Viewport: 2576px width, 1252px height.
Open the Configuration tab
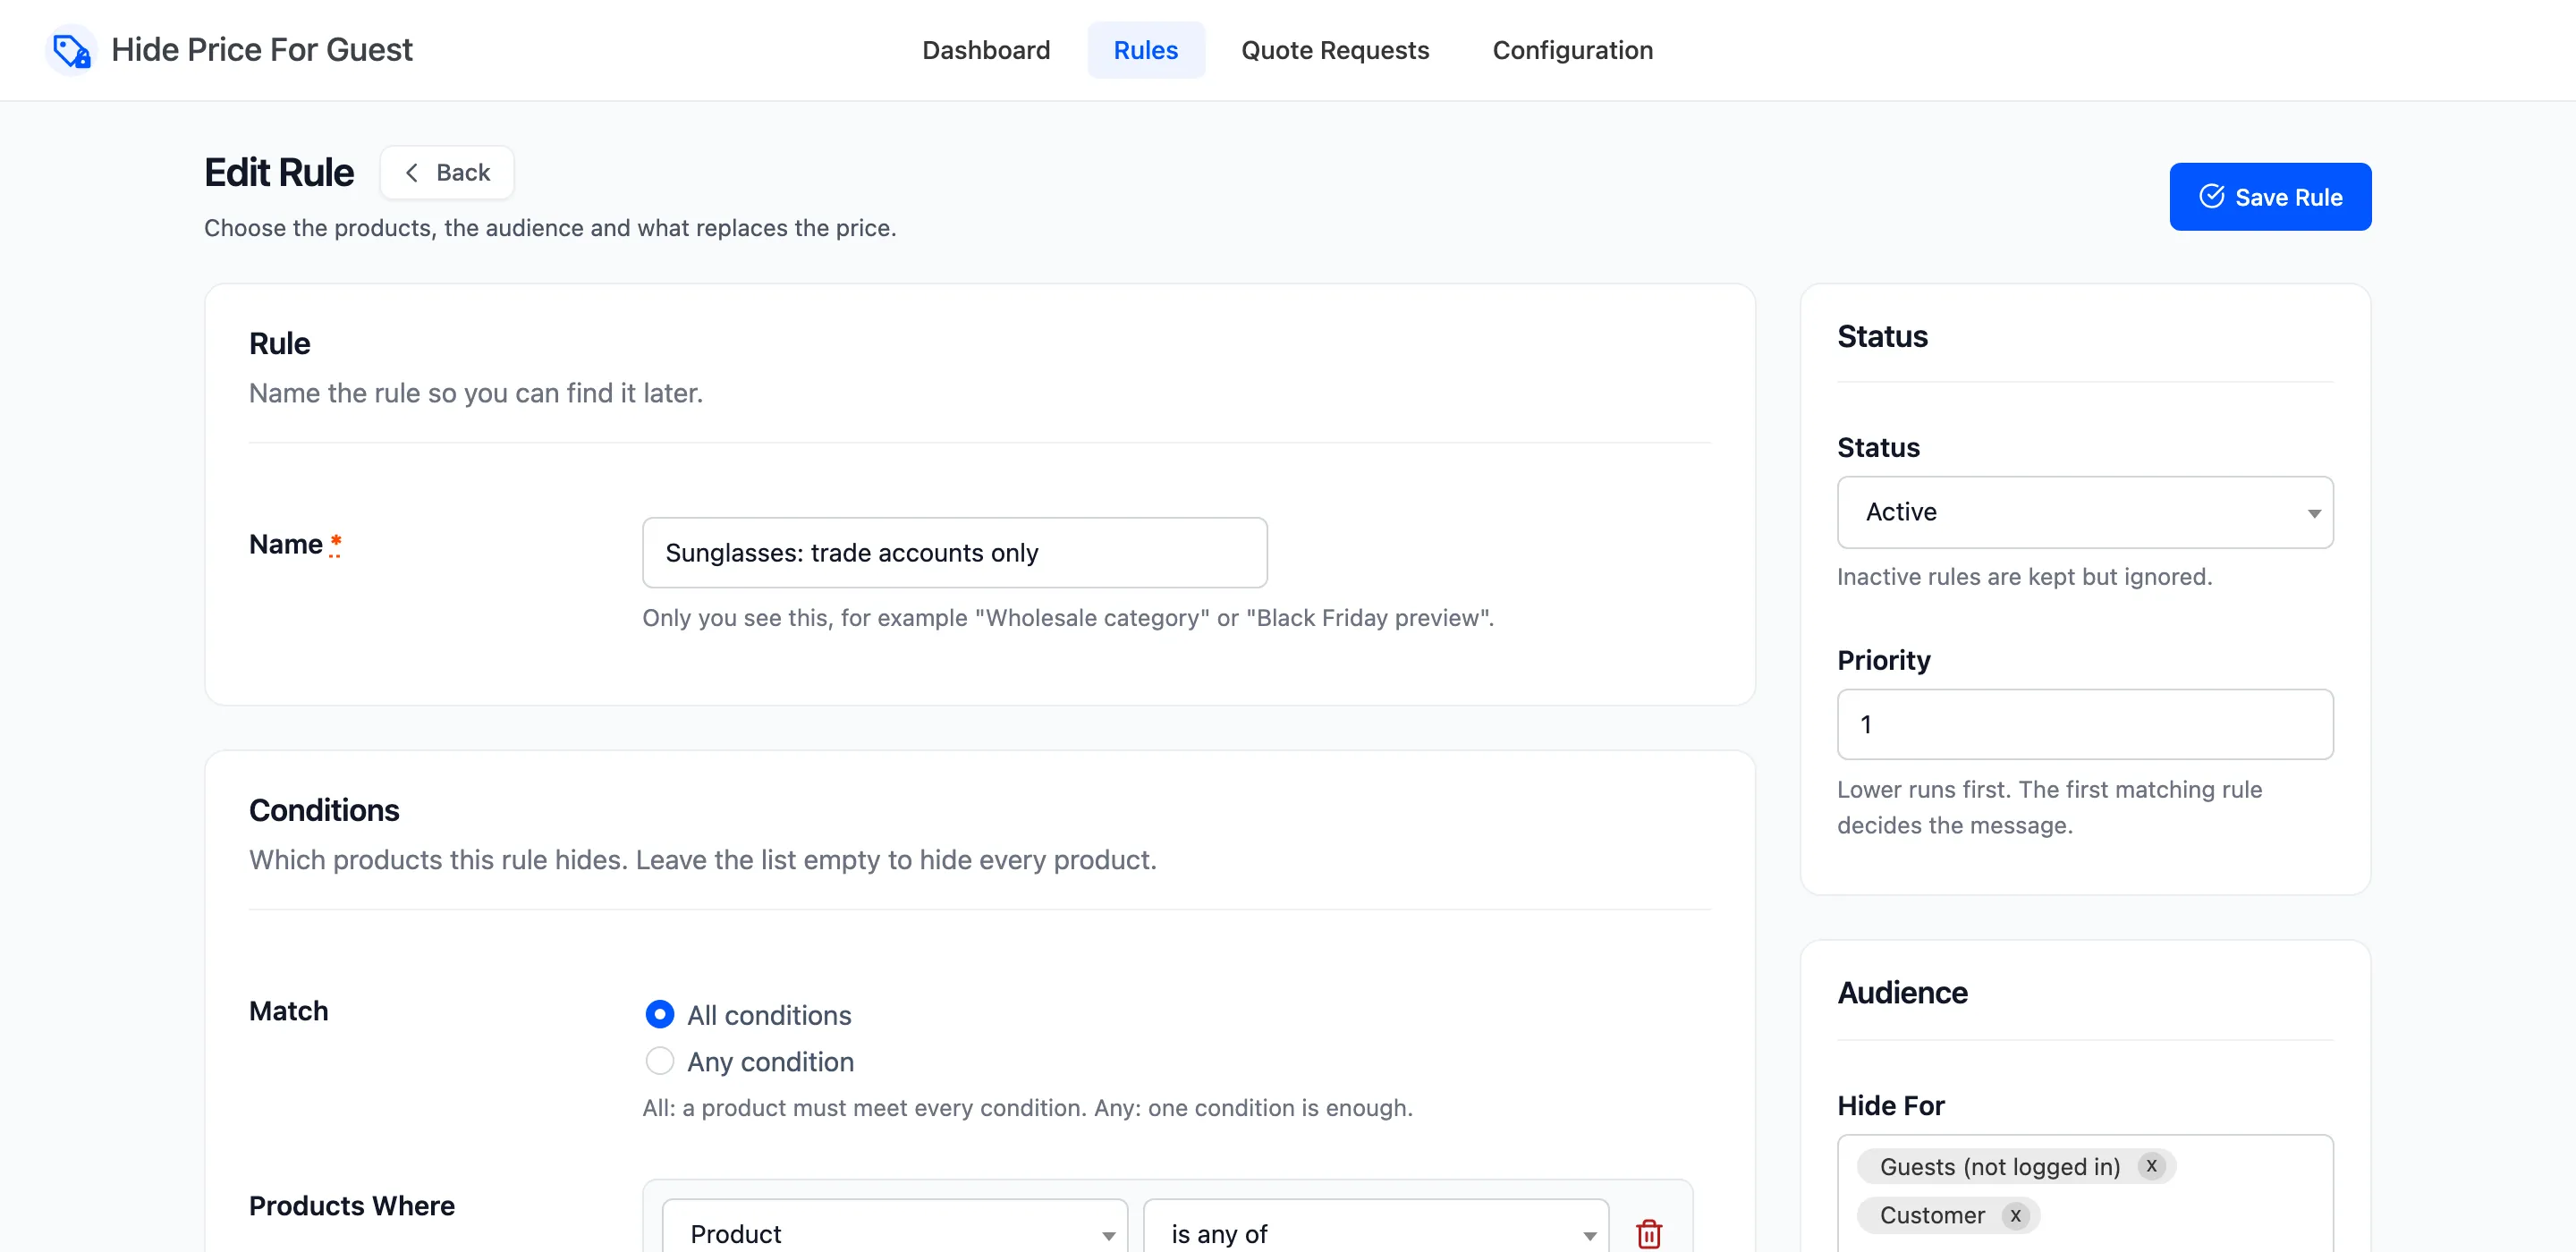(x=1572, y=50)
